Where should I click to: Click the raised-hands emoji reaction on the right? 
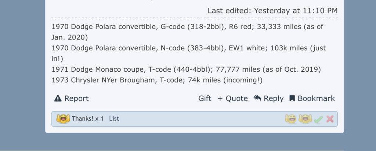[x=305, y=119]
